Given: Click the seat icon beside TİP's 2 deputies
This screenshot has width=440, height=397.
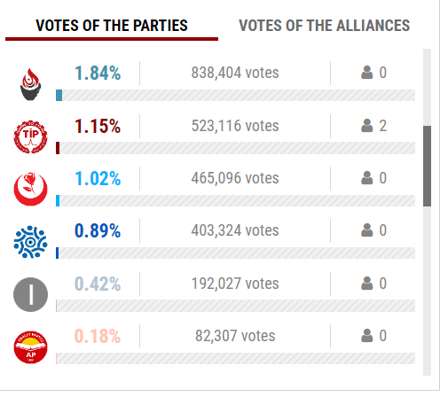Looking at the screenshot, I should tap(366, 126).
